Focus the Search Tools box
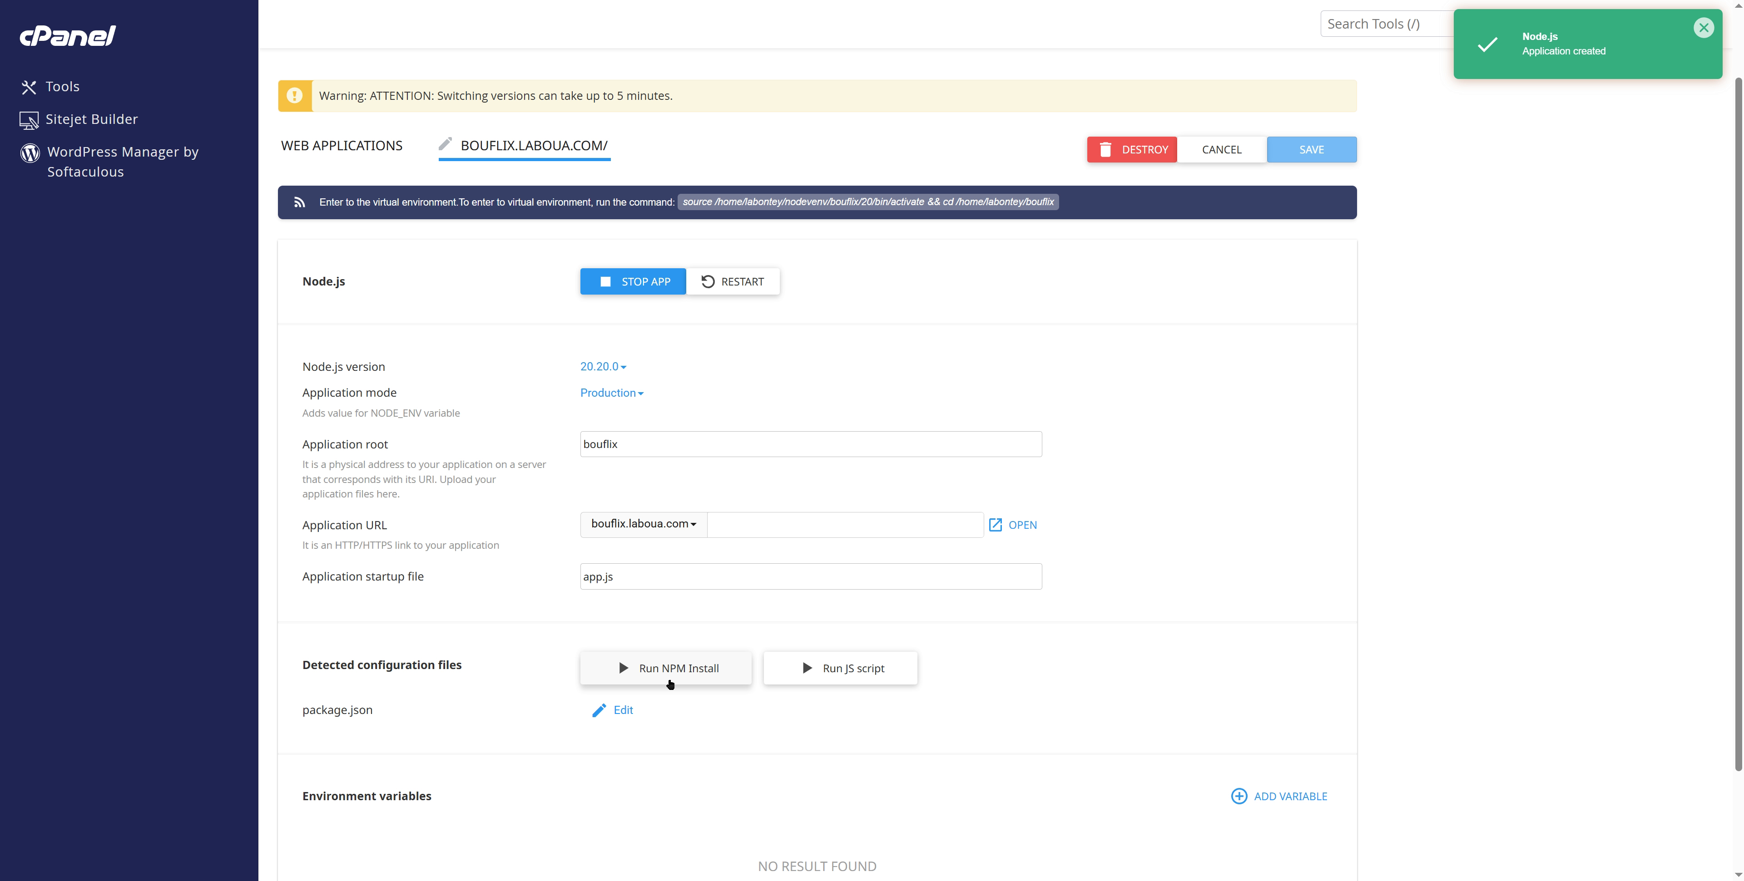Image resolution: width=1744 pixels, height=881 pixels. (x=1387, y=24)
